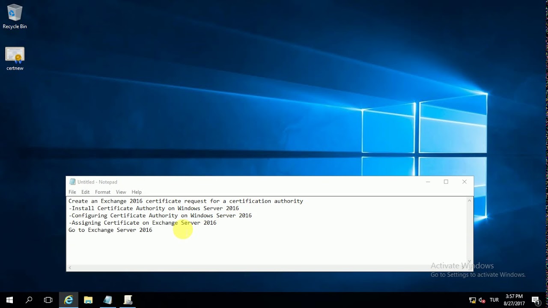Open the Recycle Bin desktop icon
Viewport: 548px width, 308px height.
(x=15, y=17)
